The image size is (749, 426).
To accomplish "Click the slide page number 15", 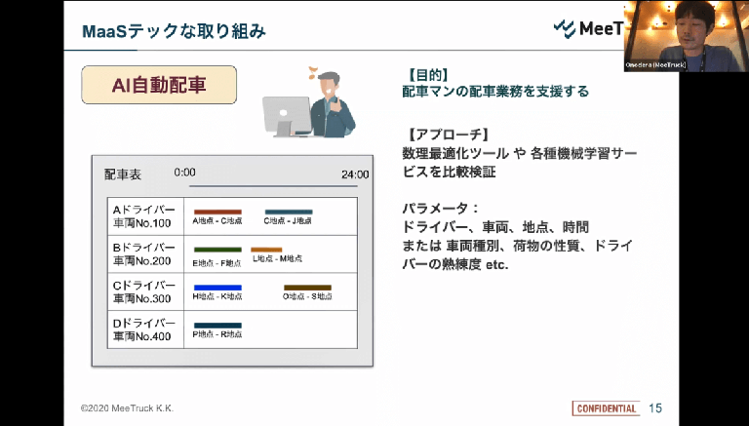I will (655, 408).
